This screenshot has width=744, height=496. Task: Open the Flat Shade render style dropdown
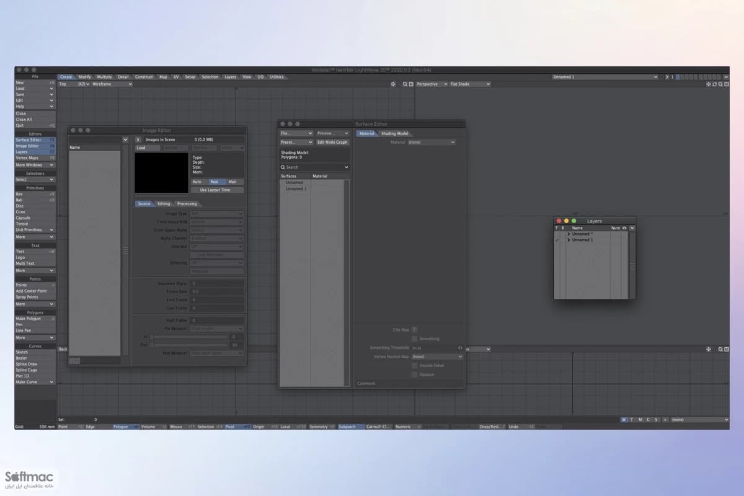469,84
